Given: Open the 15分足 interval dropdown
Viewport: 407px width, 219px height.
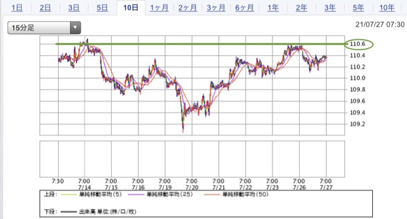Looking at the screenshot, I should (44, 28).
